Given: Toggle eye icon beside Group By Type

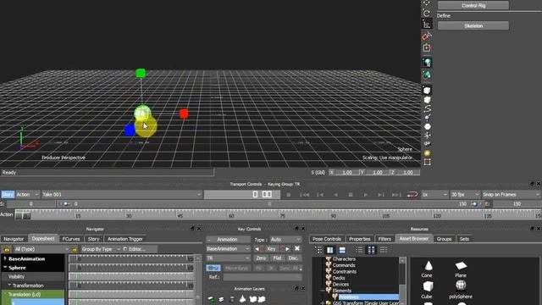Looking at the screenshot, I should tap(75, 249).
